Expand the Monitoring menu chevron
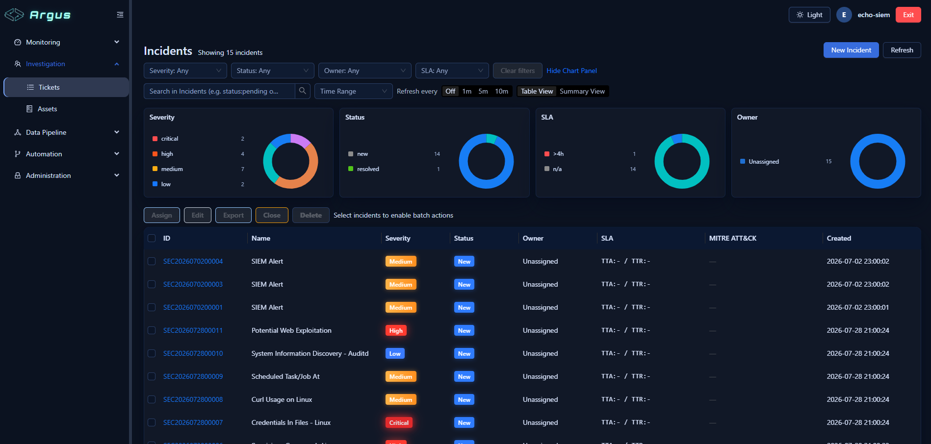 click(117, 42)
